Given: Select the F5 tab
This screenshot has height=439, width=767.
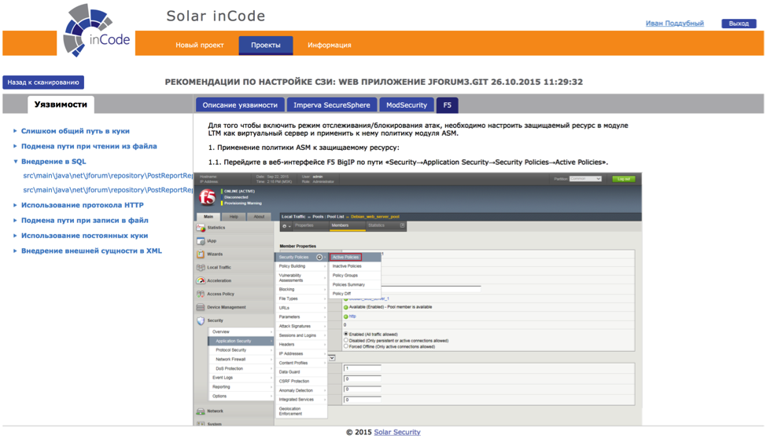Looking at the screenshot, I should pyautogui.click(x=447, y=105).
